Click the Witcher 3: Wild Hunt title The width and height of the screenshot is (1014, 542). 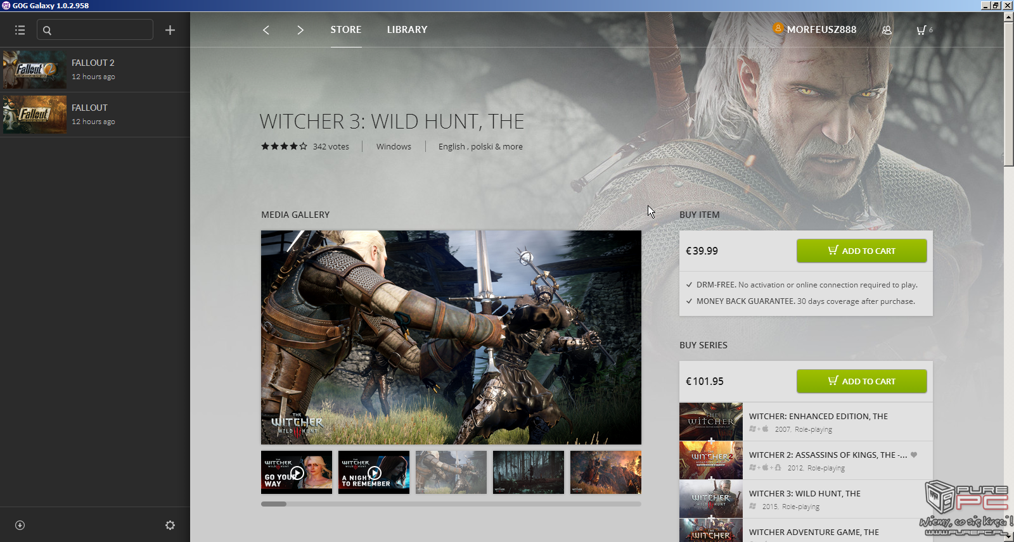tap(392, 121)
